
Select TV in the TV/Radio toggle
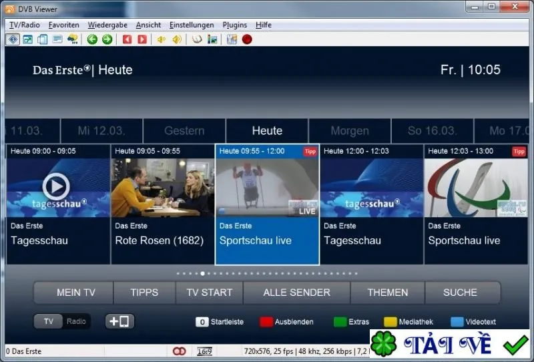coord(48,321)
